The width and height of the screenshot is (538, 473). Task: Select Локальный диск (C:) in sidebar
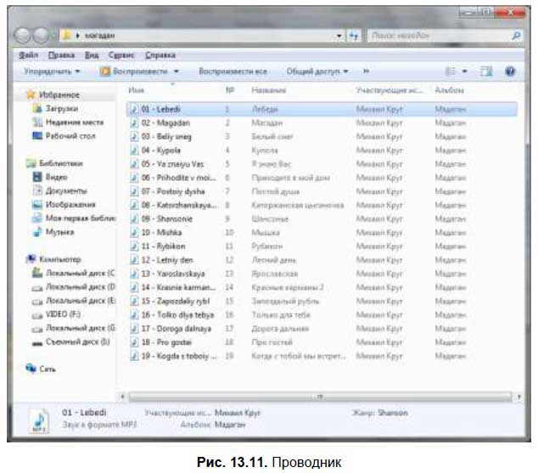(80, 273)
